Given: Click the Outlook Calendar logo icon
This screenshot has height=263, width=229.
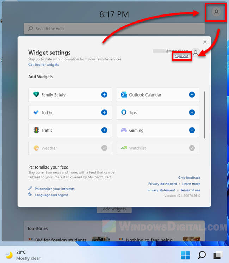Looking at the screenshot, I should click(x=124, y=94).
